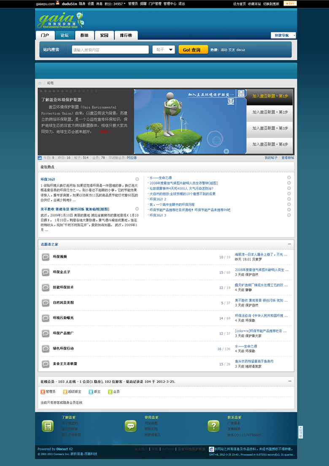The width and height of the screenshot is (329, 466).
Task: Select the 加入盖亚联盟·第3步 slide tab
Action: coord(270,129)
